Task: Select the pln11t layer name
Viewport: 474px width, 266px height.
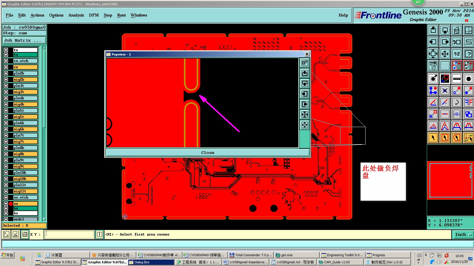Action: pyautogui.click(x=25, y=185)
